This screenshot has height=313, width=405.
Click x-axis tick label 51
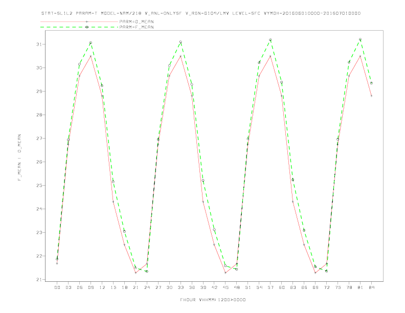tap(248, 287)
